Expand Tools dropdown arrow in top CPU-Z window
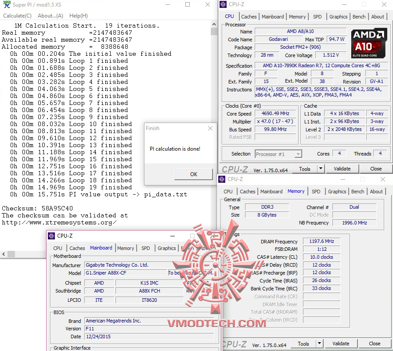This screenshot has width=393, height=351. click(321, 169)
